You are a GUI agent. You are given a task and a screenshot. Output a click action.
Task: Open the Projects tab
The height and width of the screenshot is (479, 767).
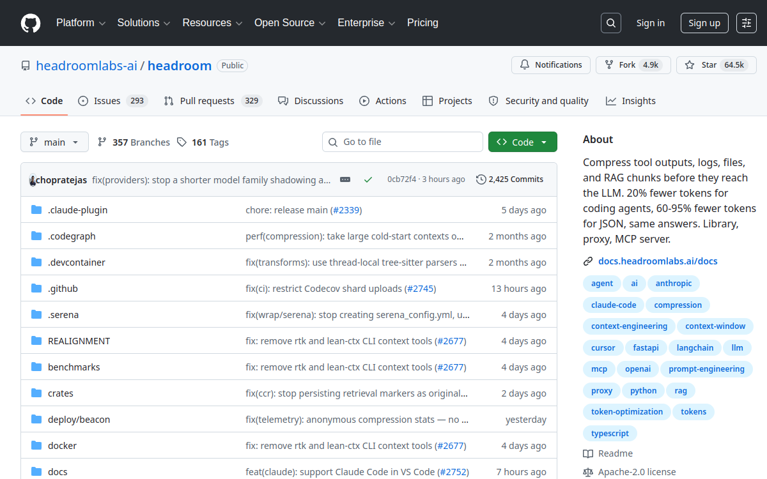447,101
